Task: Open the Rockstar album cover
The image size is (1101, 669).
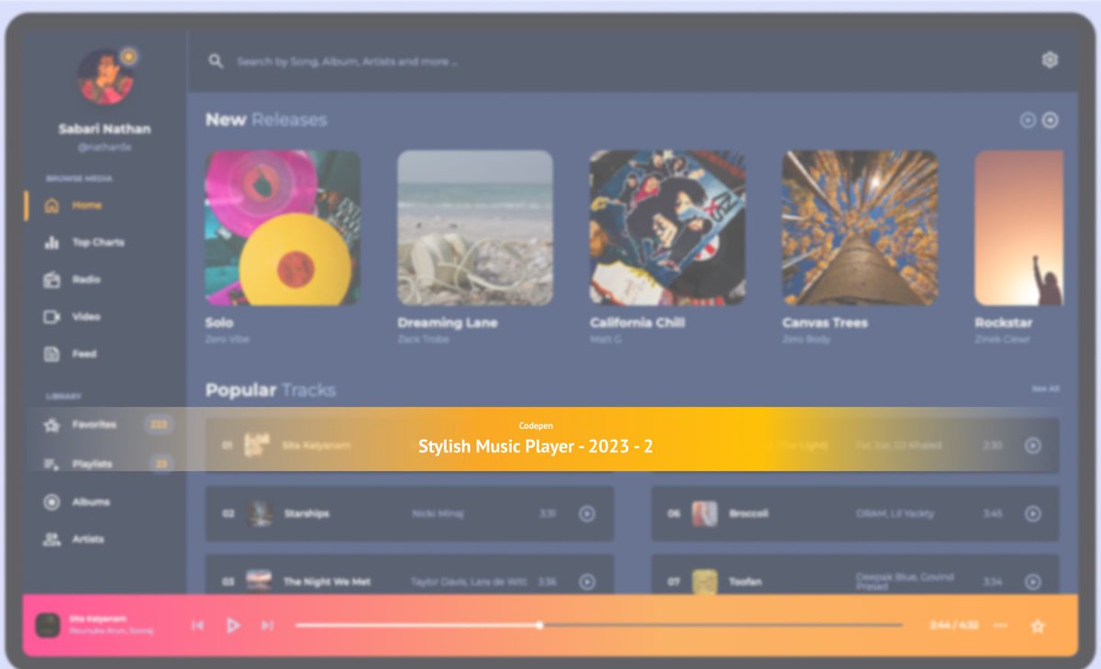Action: (1019, 228)
